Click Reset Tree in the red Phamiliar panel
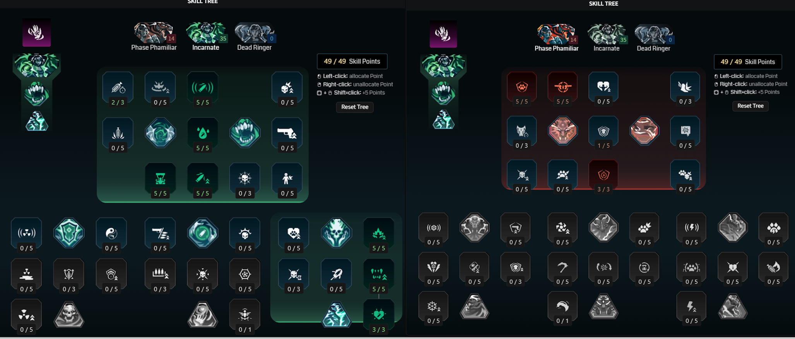This screenshot has height=339, width=795. point(750,106)
